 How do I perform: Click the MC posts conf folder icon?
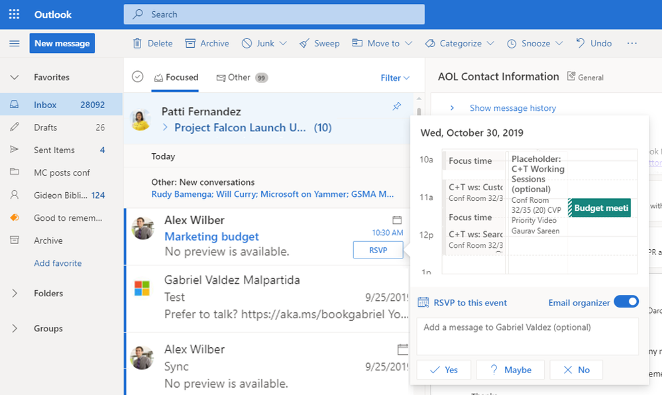(x=15, y=172)
